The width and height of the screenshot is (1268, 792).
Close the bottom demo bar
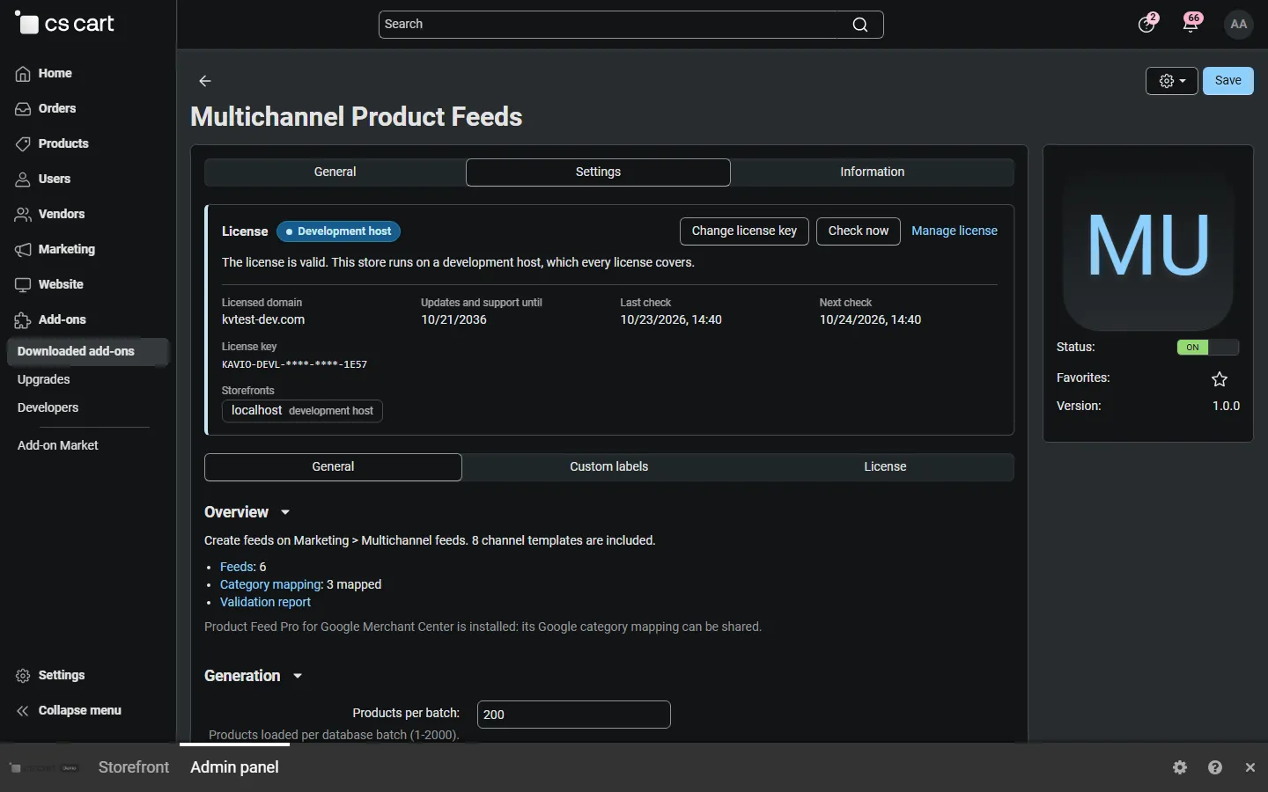click(x=1250, y=767)
